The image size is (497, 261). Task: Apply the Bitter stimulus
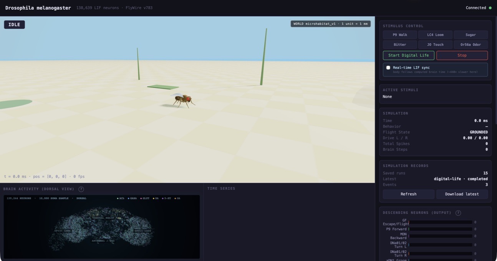tap(400, 45)
